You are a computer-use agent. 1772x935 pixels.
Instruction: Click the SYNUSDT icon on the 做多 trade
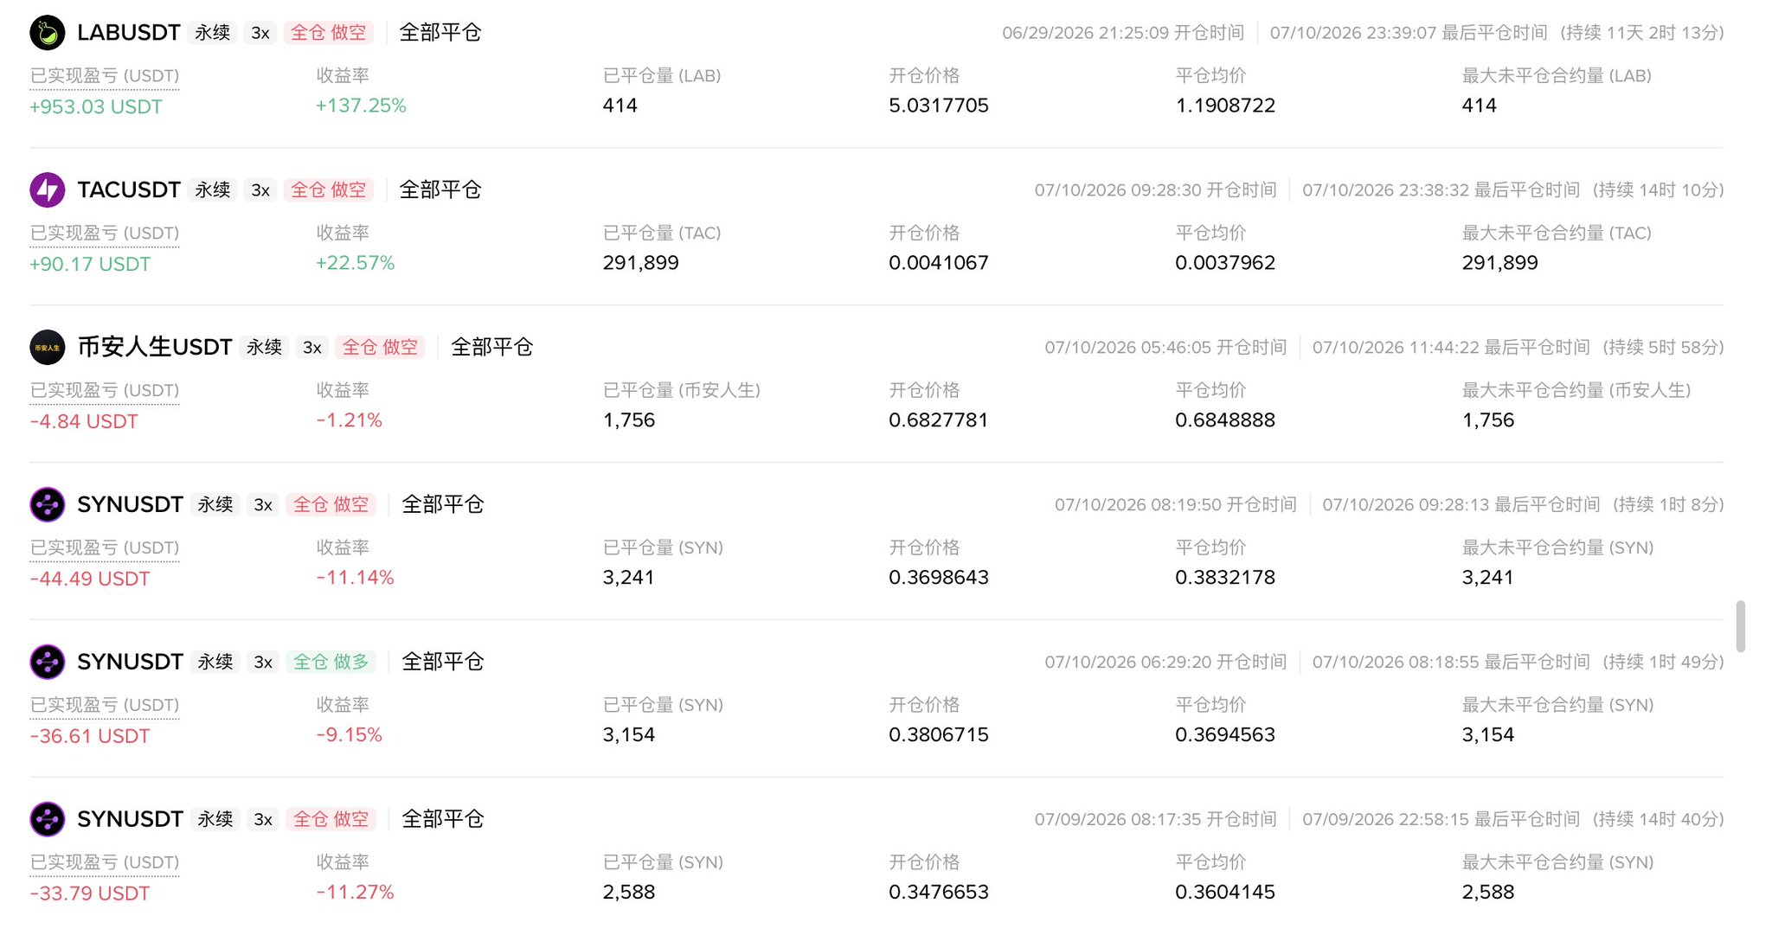(48, 663)
